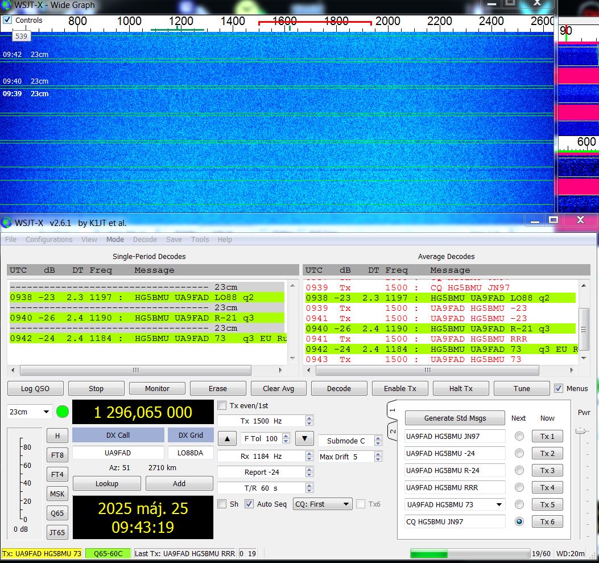Adjust T/R 60 s spinner
This screenshot has width=599, height=563.
point(309,488)
